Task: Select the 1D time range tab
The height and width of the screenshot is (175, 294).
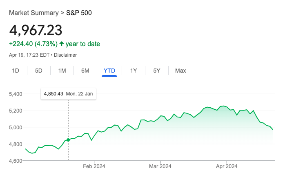Action: pos(16,71)
